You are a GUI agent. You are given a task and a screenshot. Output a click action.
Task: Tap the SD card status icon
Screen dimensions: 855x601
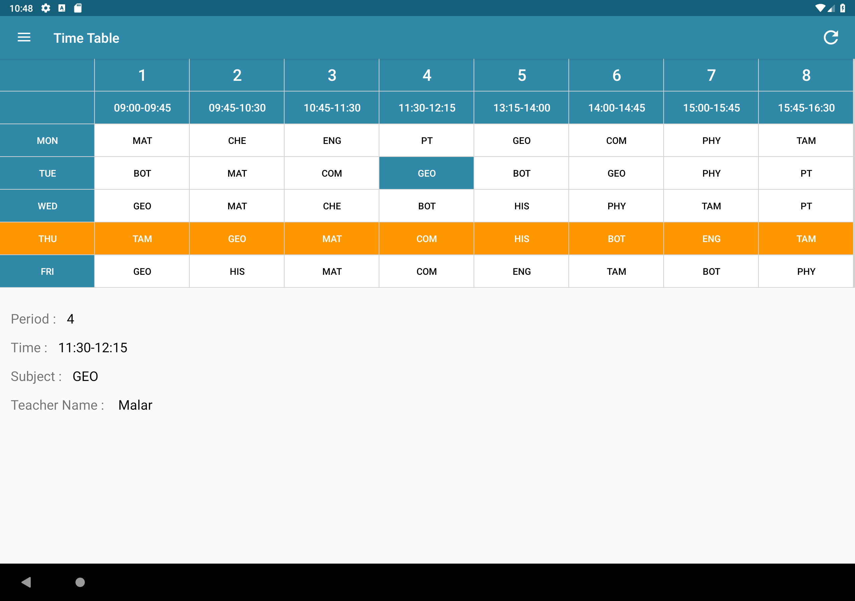78,8
